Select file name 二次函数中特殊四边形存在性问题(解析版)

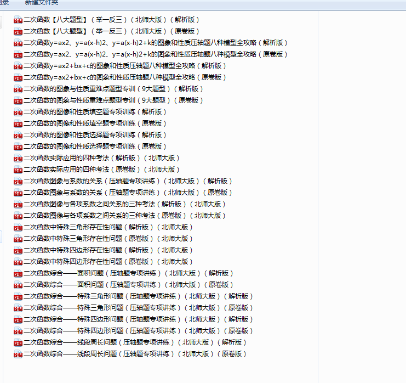[108, 250]
